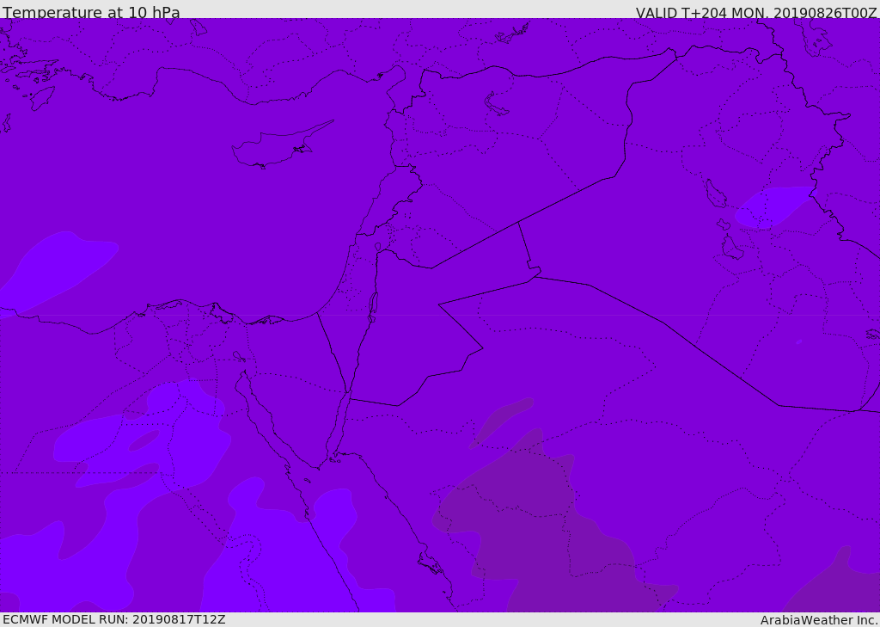Click the 'ECMWF MODEL RUN: 20190817T12Z' text

pos(114,619)
